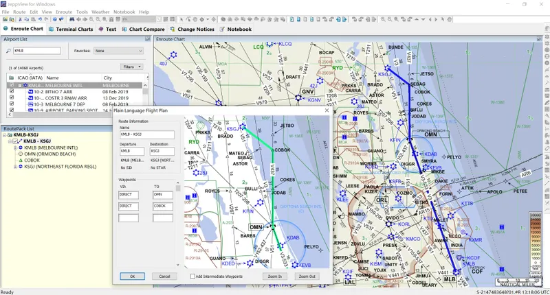Select the arrow pointer tool
This screenshot has width=550, height=295.
tap(181, 19)
